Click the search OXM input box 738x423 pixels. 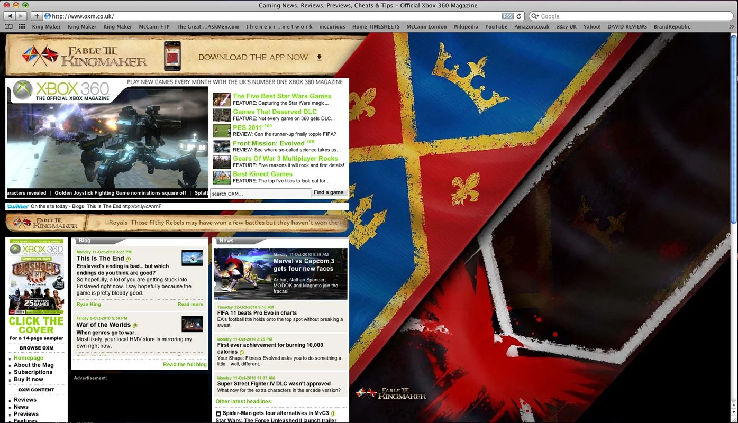[x=261, y=193]
